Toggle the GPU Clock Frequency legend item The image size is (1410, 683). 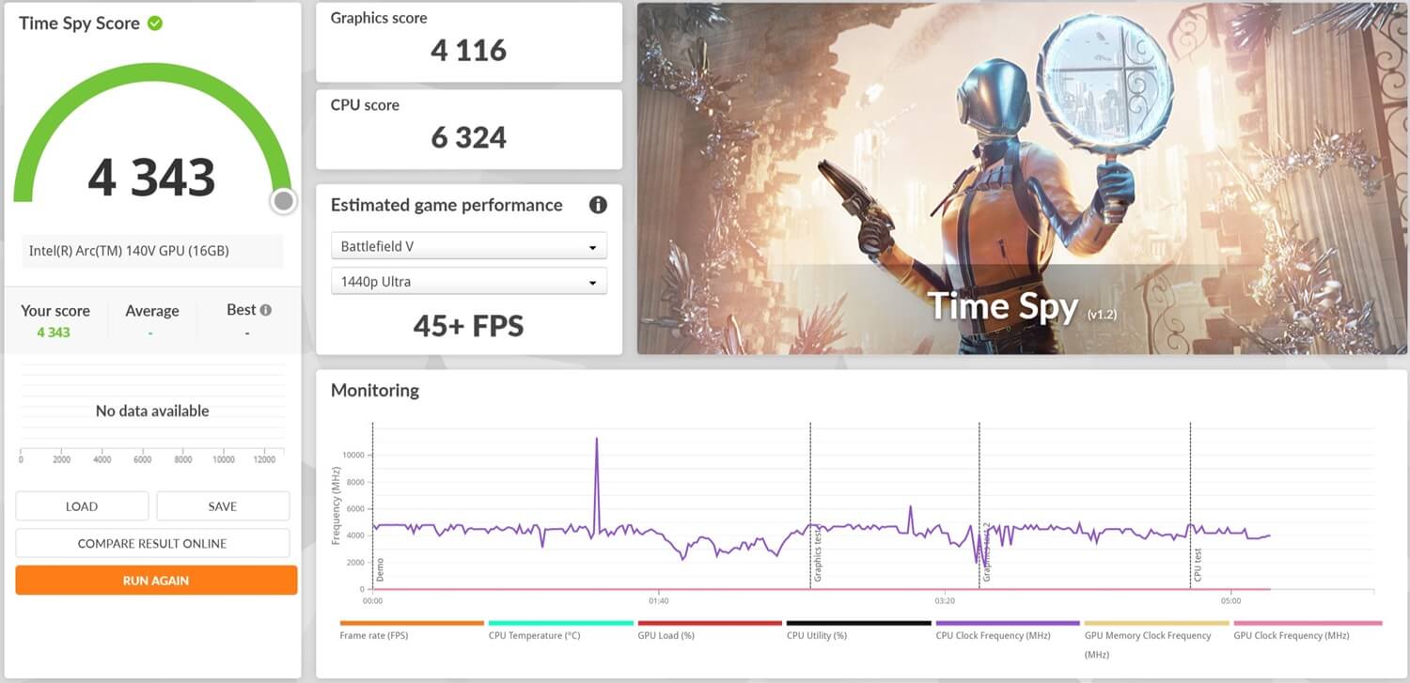click(x=1308, y=629)
